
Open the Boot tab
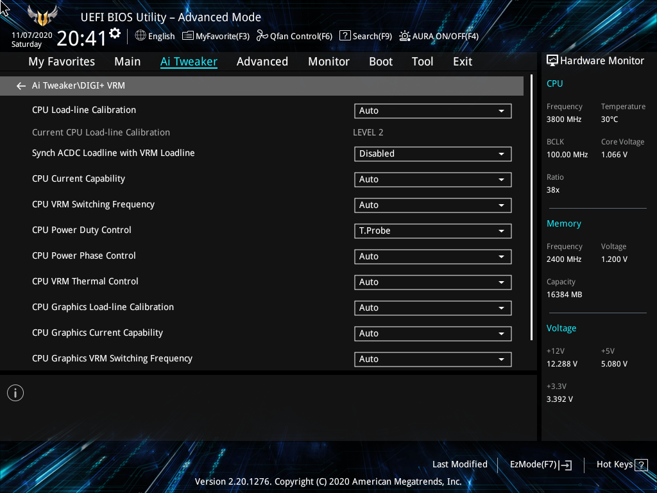coord(380,62)
